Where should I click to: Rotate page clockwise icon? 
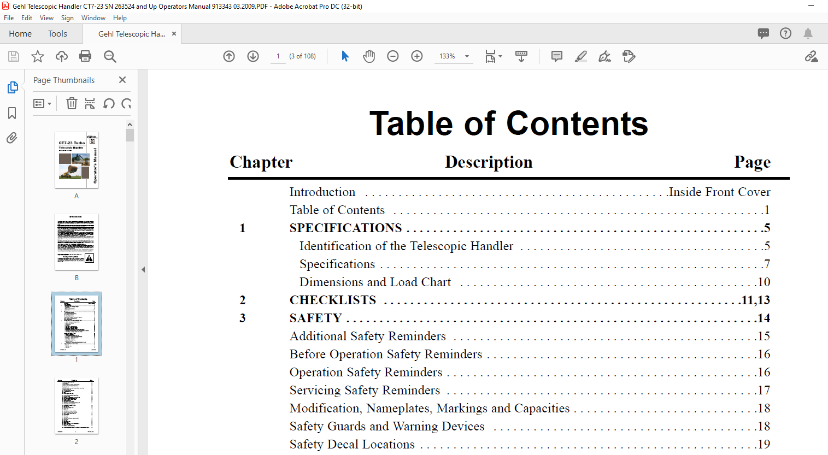tap(126, 103)
